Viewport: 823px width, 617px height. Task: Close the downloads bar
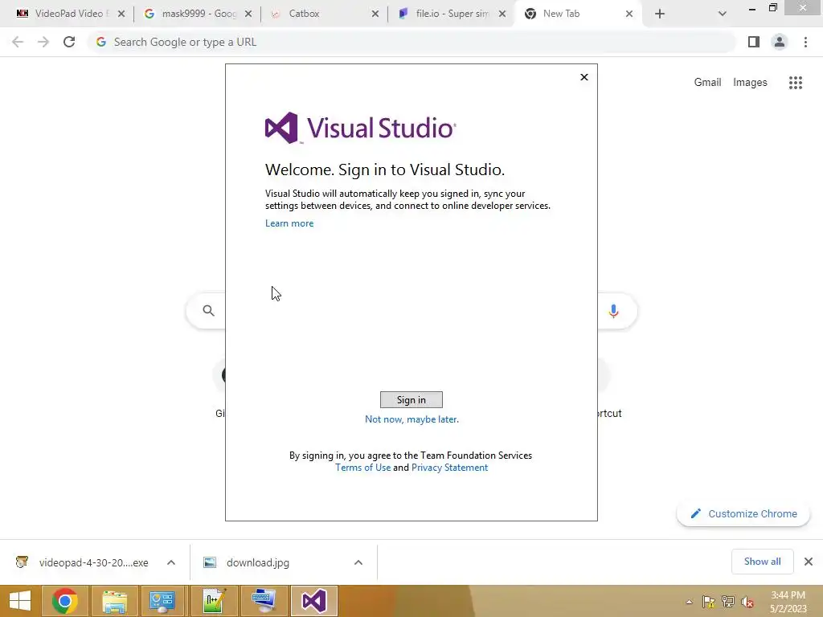(809, 562)
